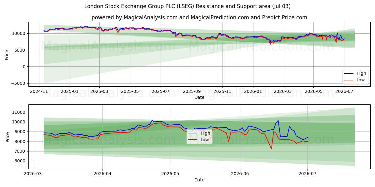Viewport: 375px width, 187px height.
Task: Click the 2026-03 tick label on bottom chart
Action: pos(33,174)
